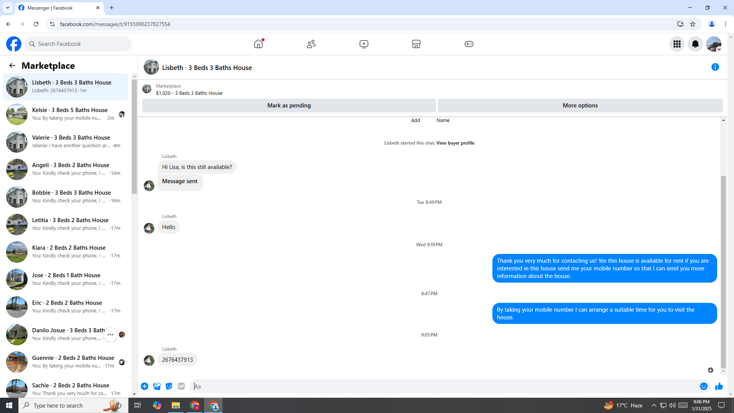734x413 pixels.
Task: Send a thumbs-up like
Action: (719, 386)
